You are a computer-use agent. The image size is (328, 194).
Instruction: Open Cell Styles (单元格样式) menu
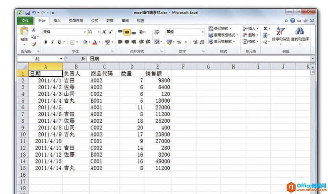[x=222, y=42]
